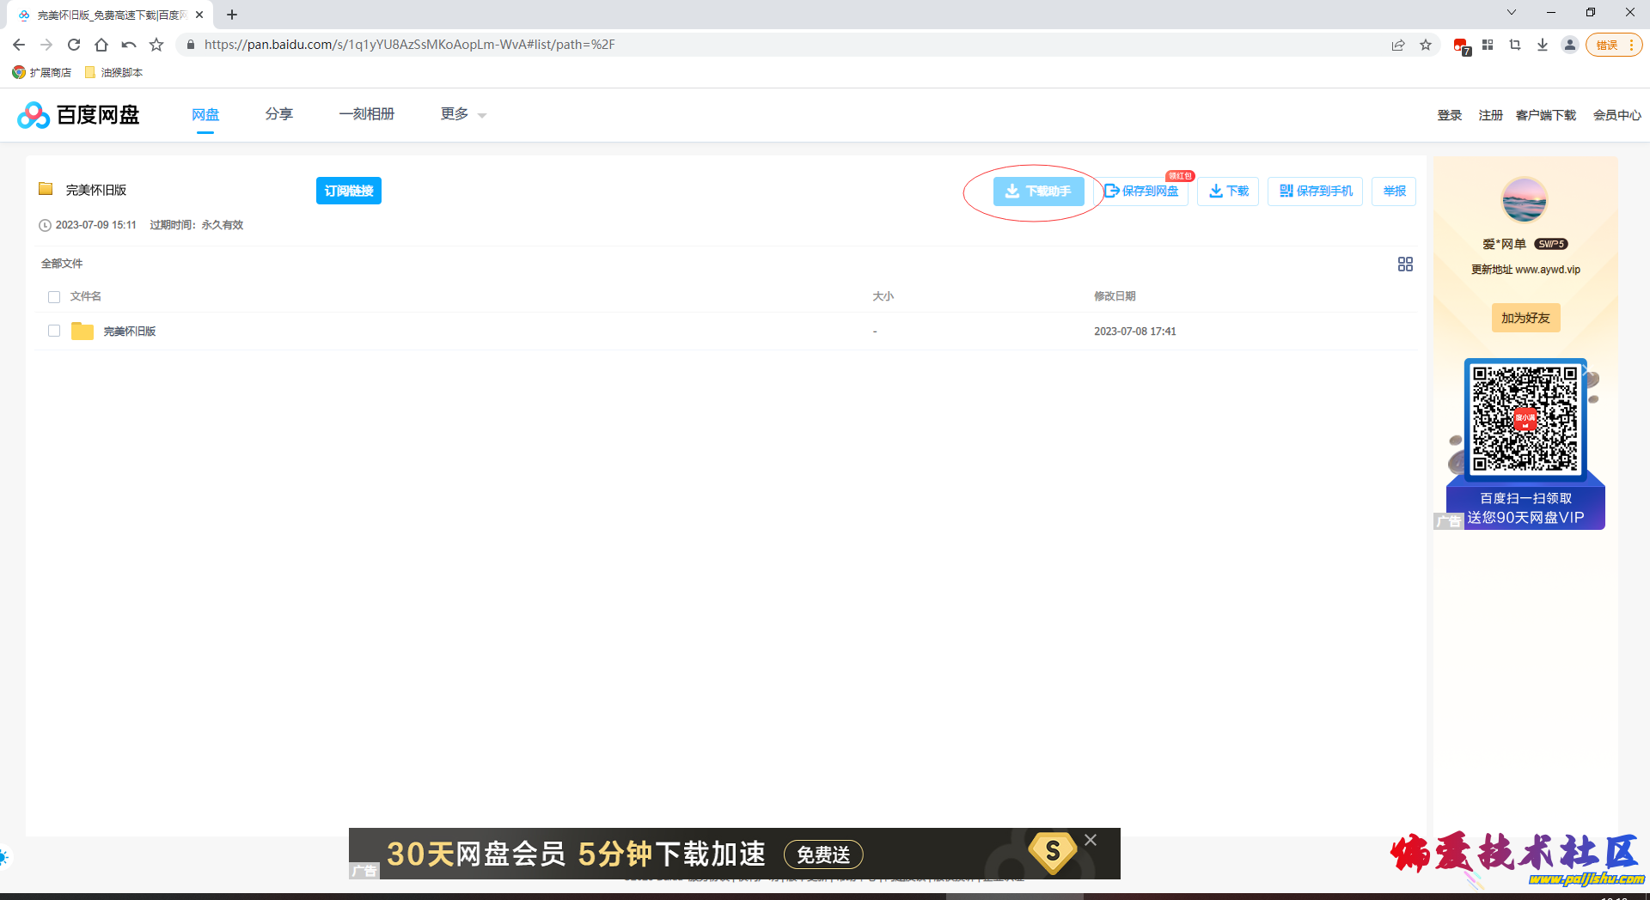Screen dimensions: 1650x900
Task: Click inside the browser address bar
Action: pyautogui.click(x=516, y=45)
